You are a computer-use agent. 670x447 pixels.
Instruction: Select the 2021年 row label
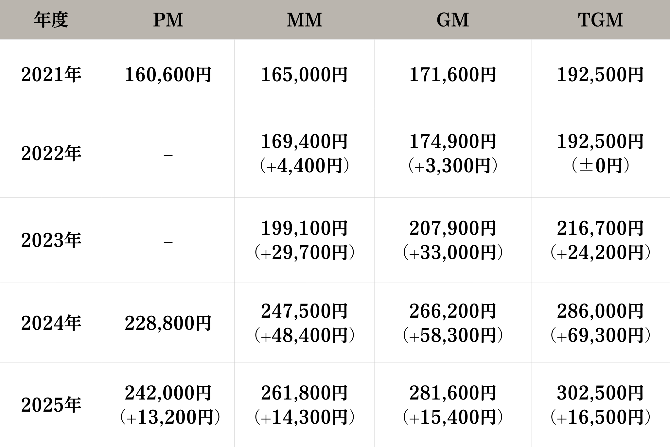coord(51,75)
